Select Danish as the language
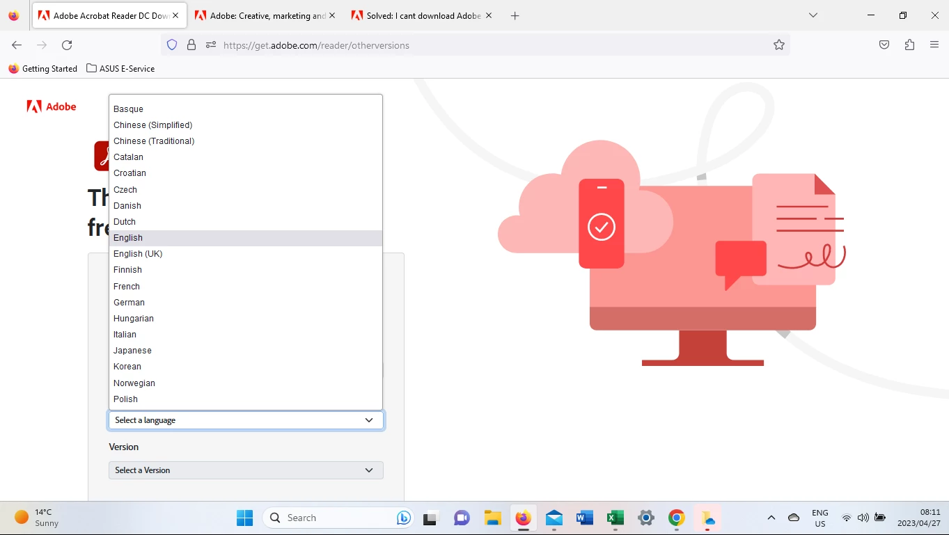Image resolution: width=949 pixels, height=535 pixels. (x=246, y=206)
